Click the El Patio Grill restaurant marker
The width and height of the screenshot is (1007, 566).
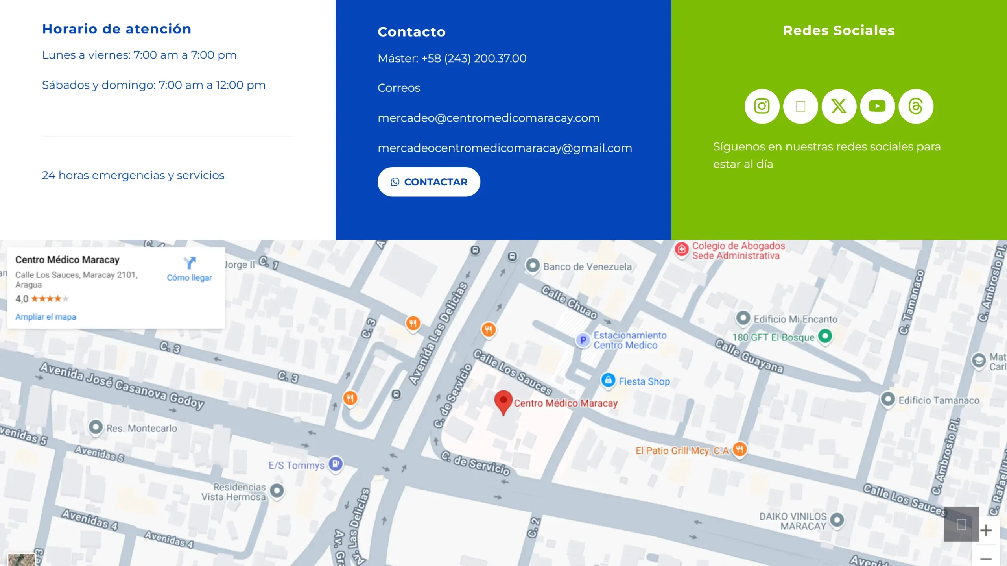tap(740, 449)
